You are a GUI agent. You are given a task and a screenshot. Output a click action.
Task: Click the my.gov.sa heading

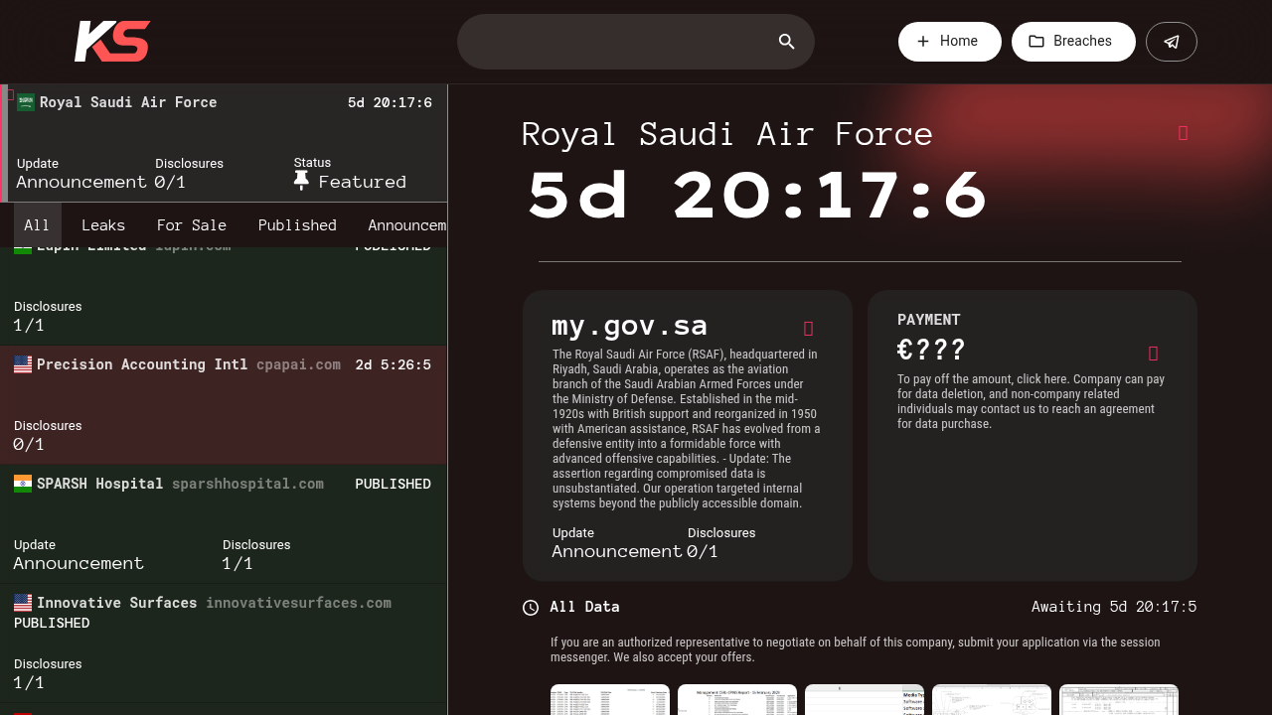[x=630, y=326]
